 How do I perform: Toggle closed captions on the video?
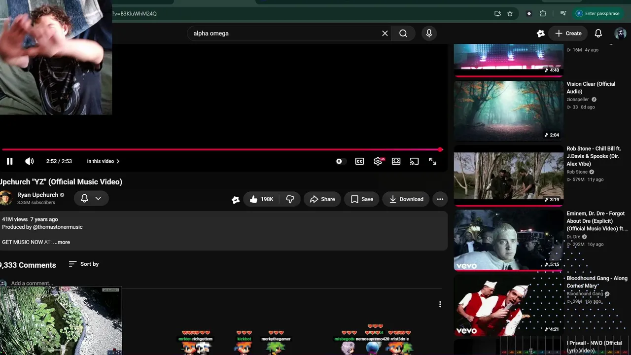359,161
